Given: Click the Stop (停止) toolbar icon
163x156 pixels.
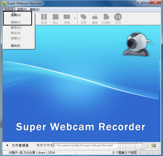Looking at the screenshot, I should [x=55, y=19].
